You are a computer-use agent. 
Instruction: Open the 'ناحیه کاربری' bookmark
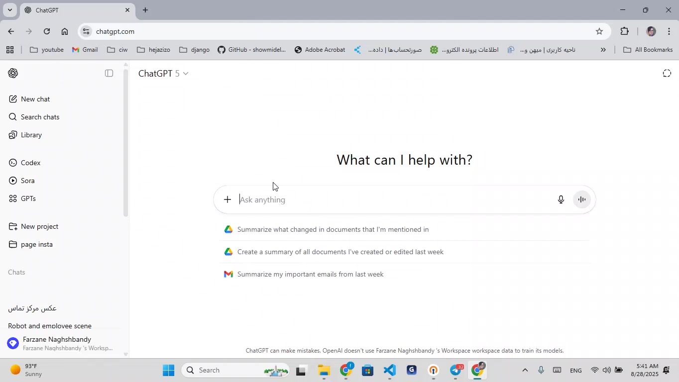tap(542, 50)
